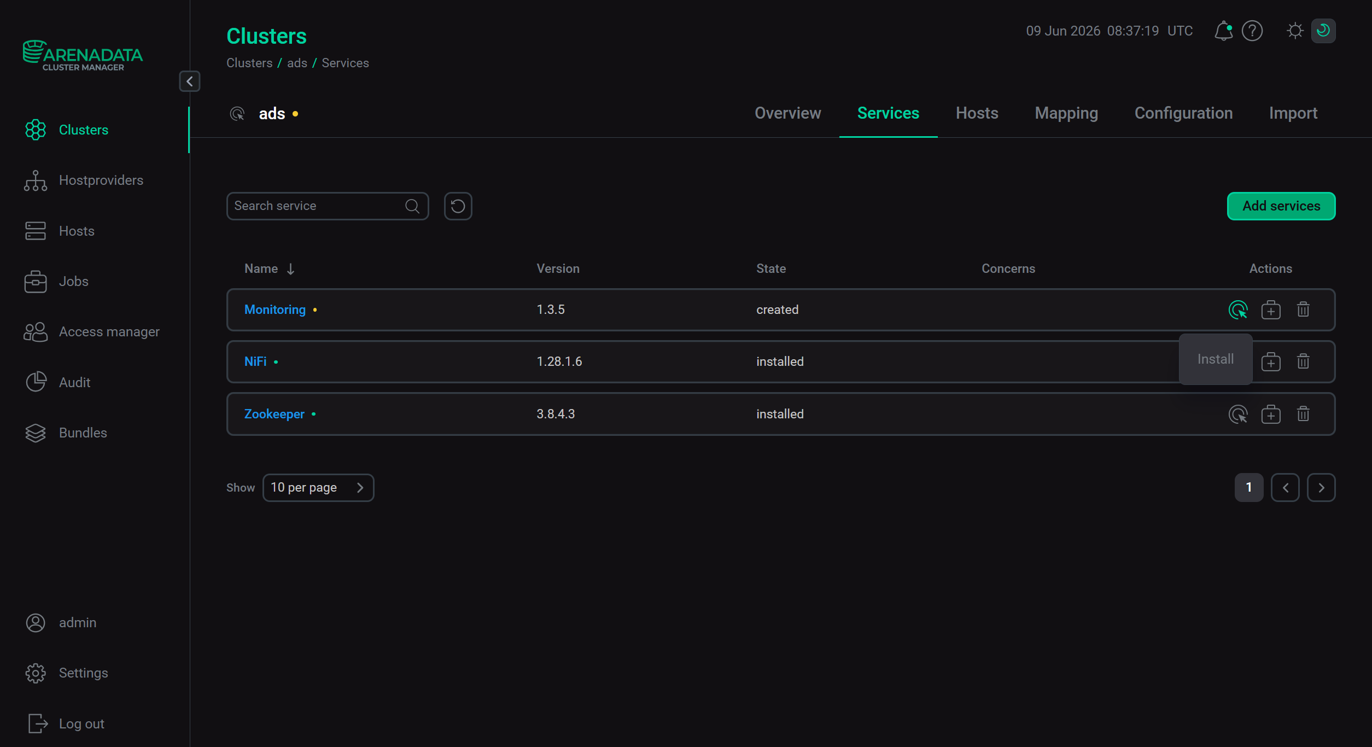This screenshot has height=747, width=1372.
Task: Add component to Monitoring service
Action: tap(1271, 310)
